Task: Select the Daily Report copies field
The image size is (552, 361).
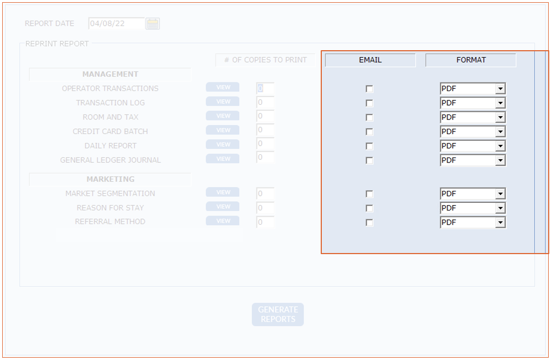Action: (265, 144)
